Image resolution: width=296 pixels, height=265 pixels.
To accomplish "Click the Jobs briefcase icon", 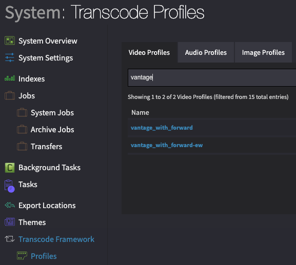I will pyautogui.click(x=10, y=95).
